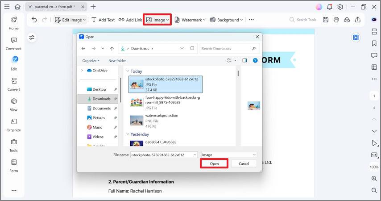Click the undo arrow in toolbar

coord(34,20)
